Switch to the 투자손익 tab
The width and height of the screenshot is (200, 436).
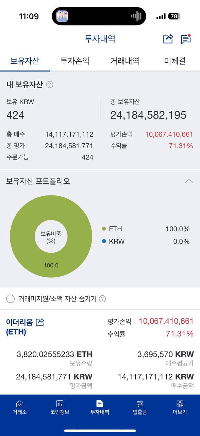(75, 61)
